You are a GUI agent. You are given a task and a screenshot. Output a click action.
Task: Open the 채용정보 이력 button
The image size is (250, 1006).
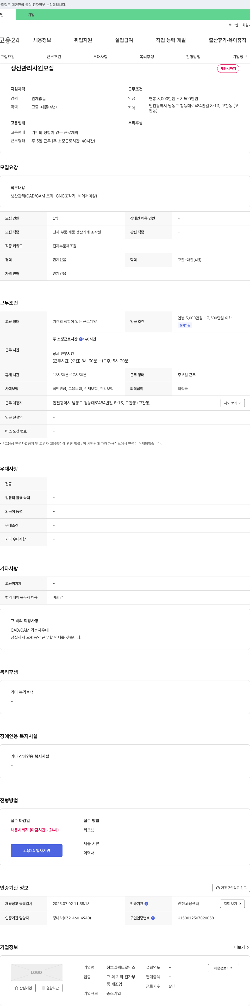[223, 968]
